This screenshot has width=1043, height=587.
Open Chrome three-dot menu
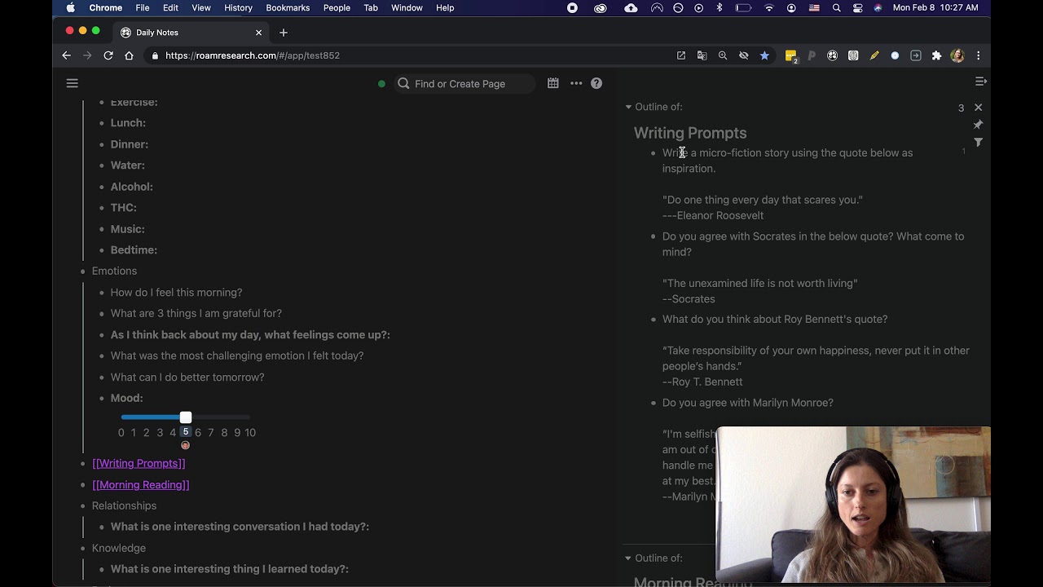click(x=978, y=55)
